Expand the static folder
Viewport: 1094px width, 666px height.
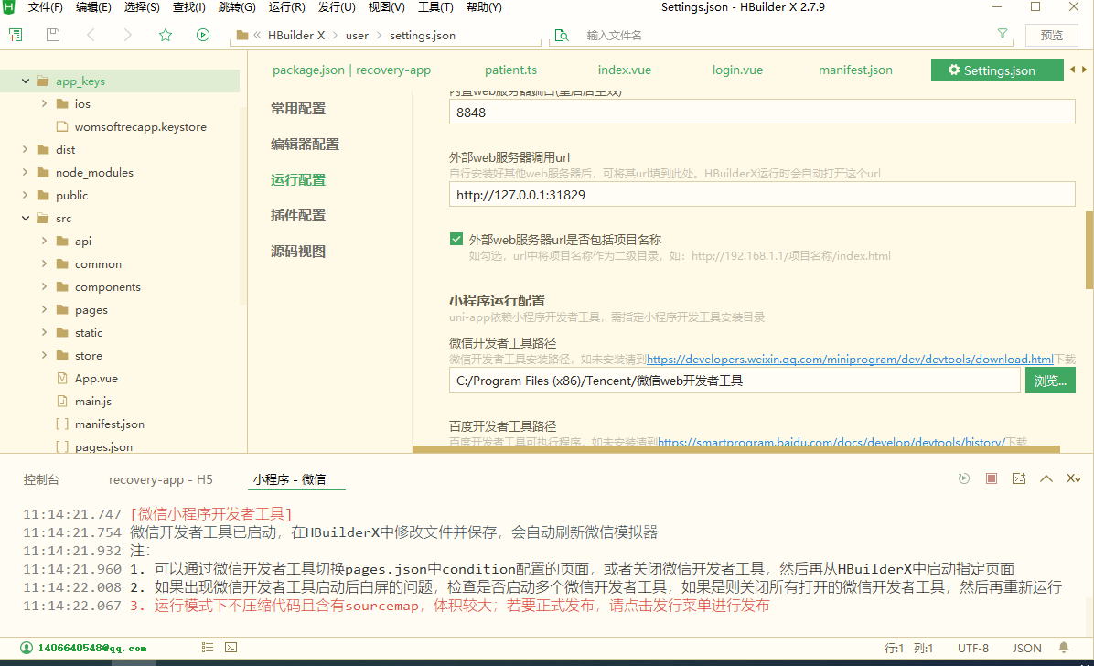click(x=44, y=332)
